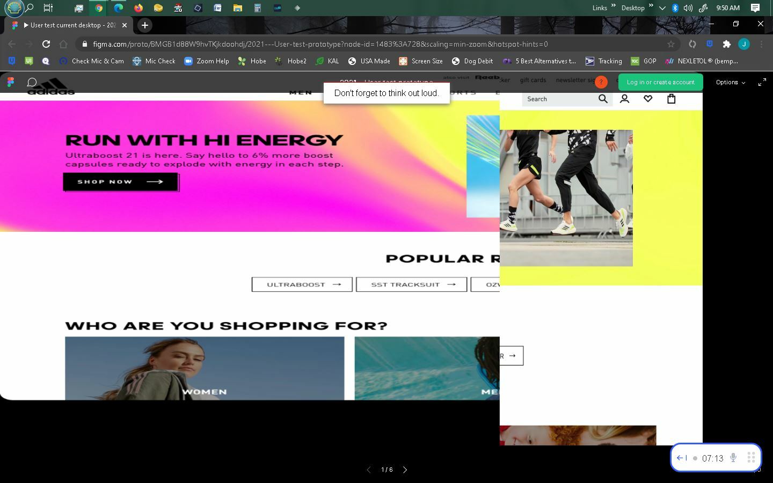The width and height of the screenshot is (773, 483).
Task: Open USA Made bookmark
Action: click(x=369, y=61)
